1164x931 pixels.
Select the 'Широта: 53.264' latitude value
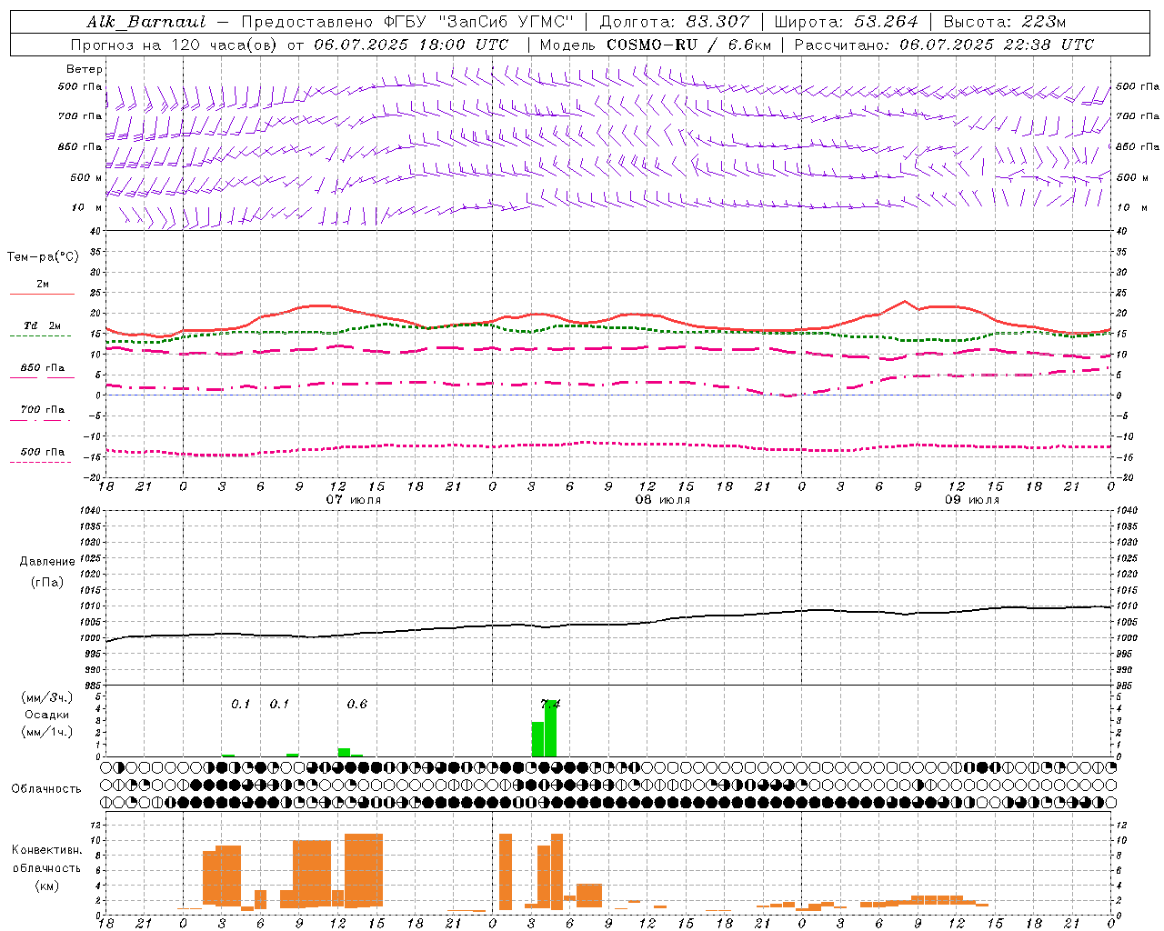[846, 22]
